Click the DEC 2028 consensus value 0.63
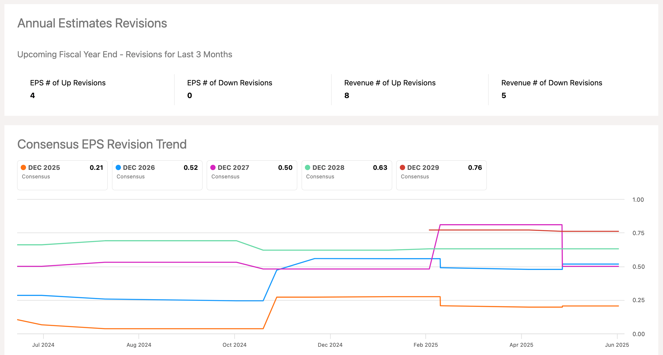The width and height of the screenshot is (663, 355). pos(381,167)
